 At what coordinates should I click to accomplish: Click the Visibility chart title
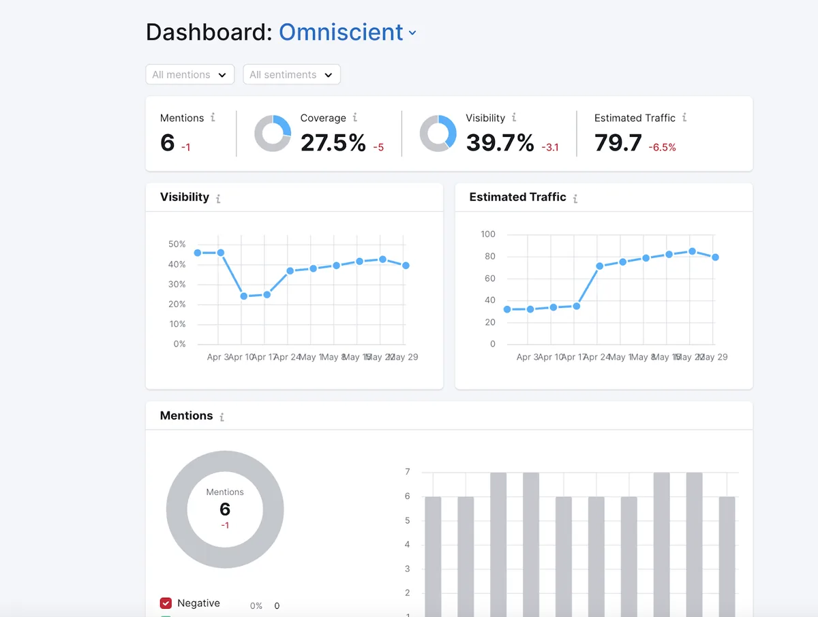pyautogui.click(x=185, y=197)
